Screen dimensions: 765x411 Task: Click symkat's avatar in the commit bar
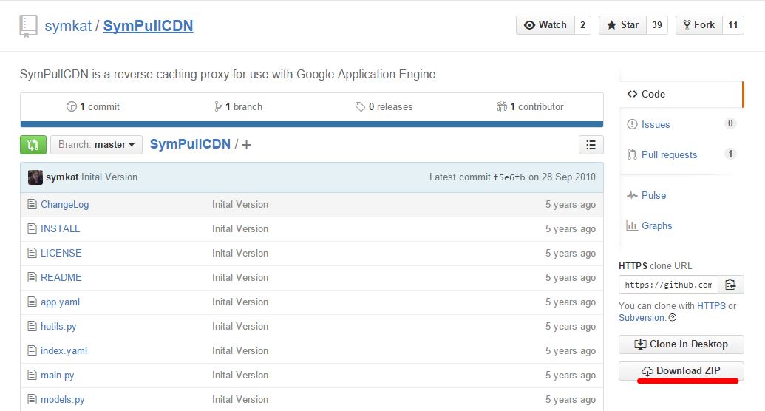pyautogui.click(x=35, y=177)
